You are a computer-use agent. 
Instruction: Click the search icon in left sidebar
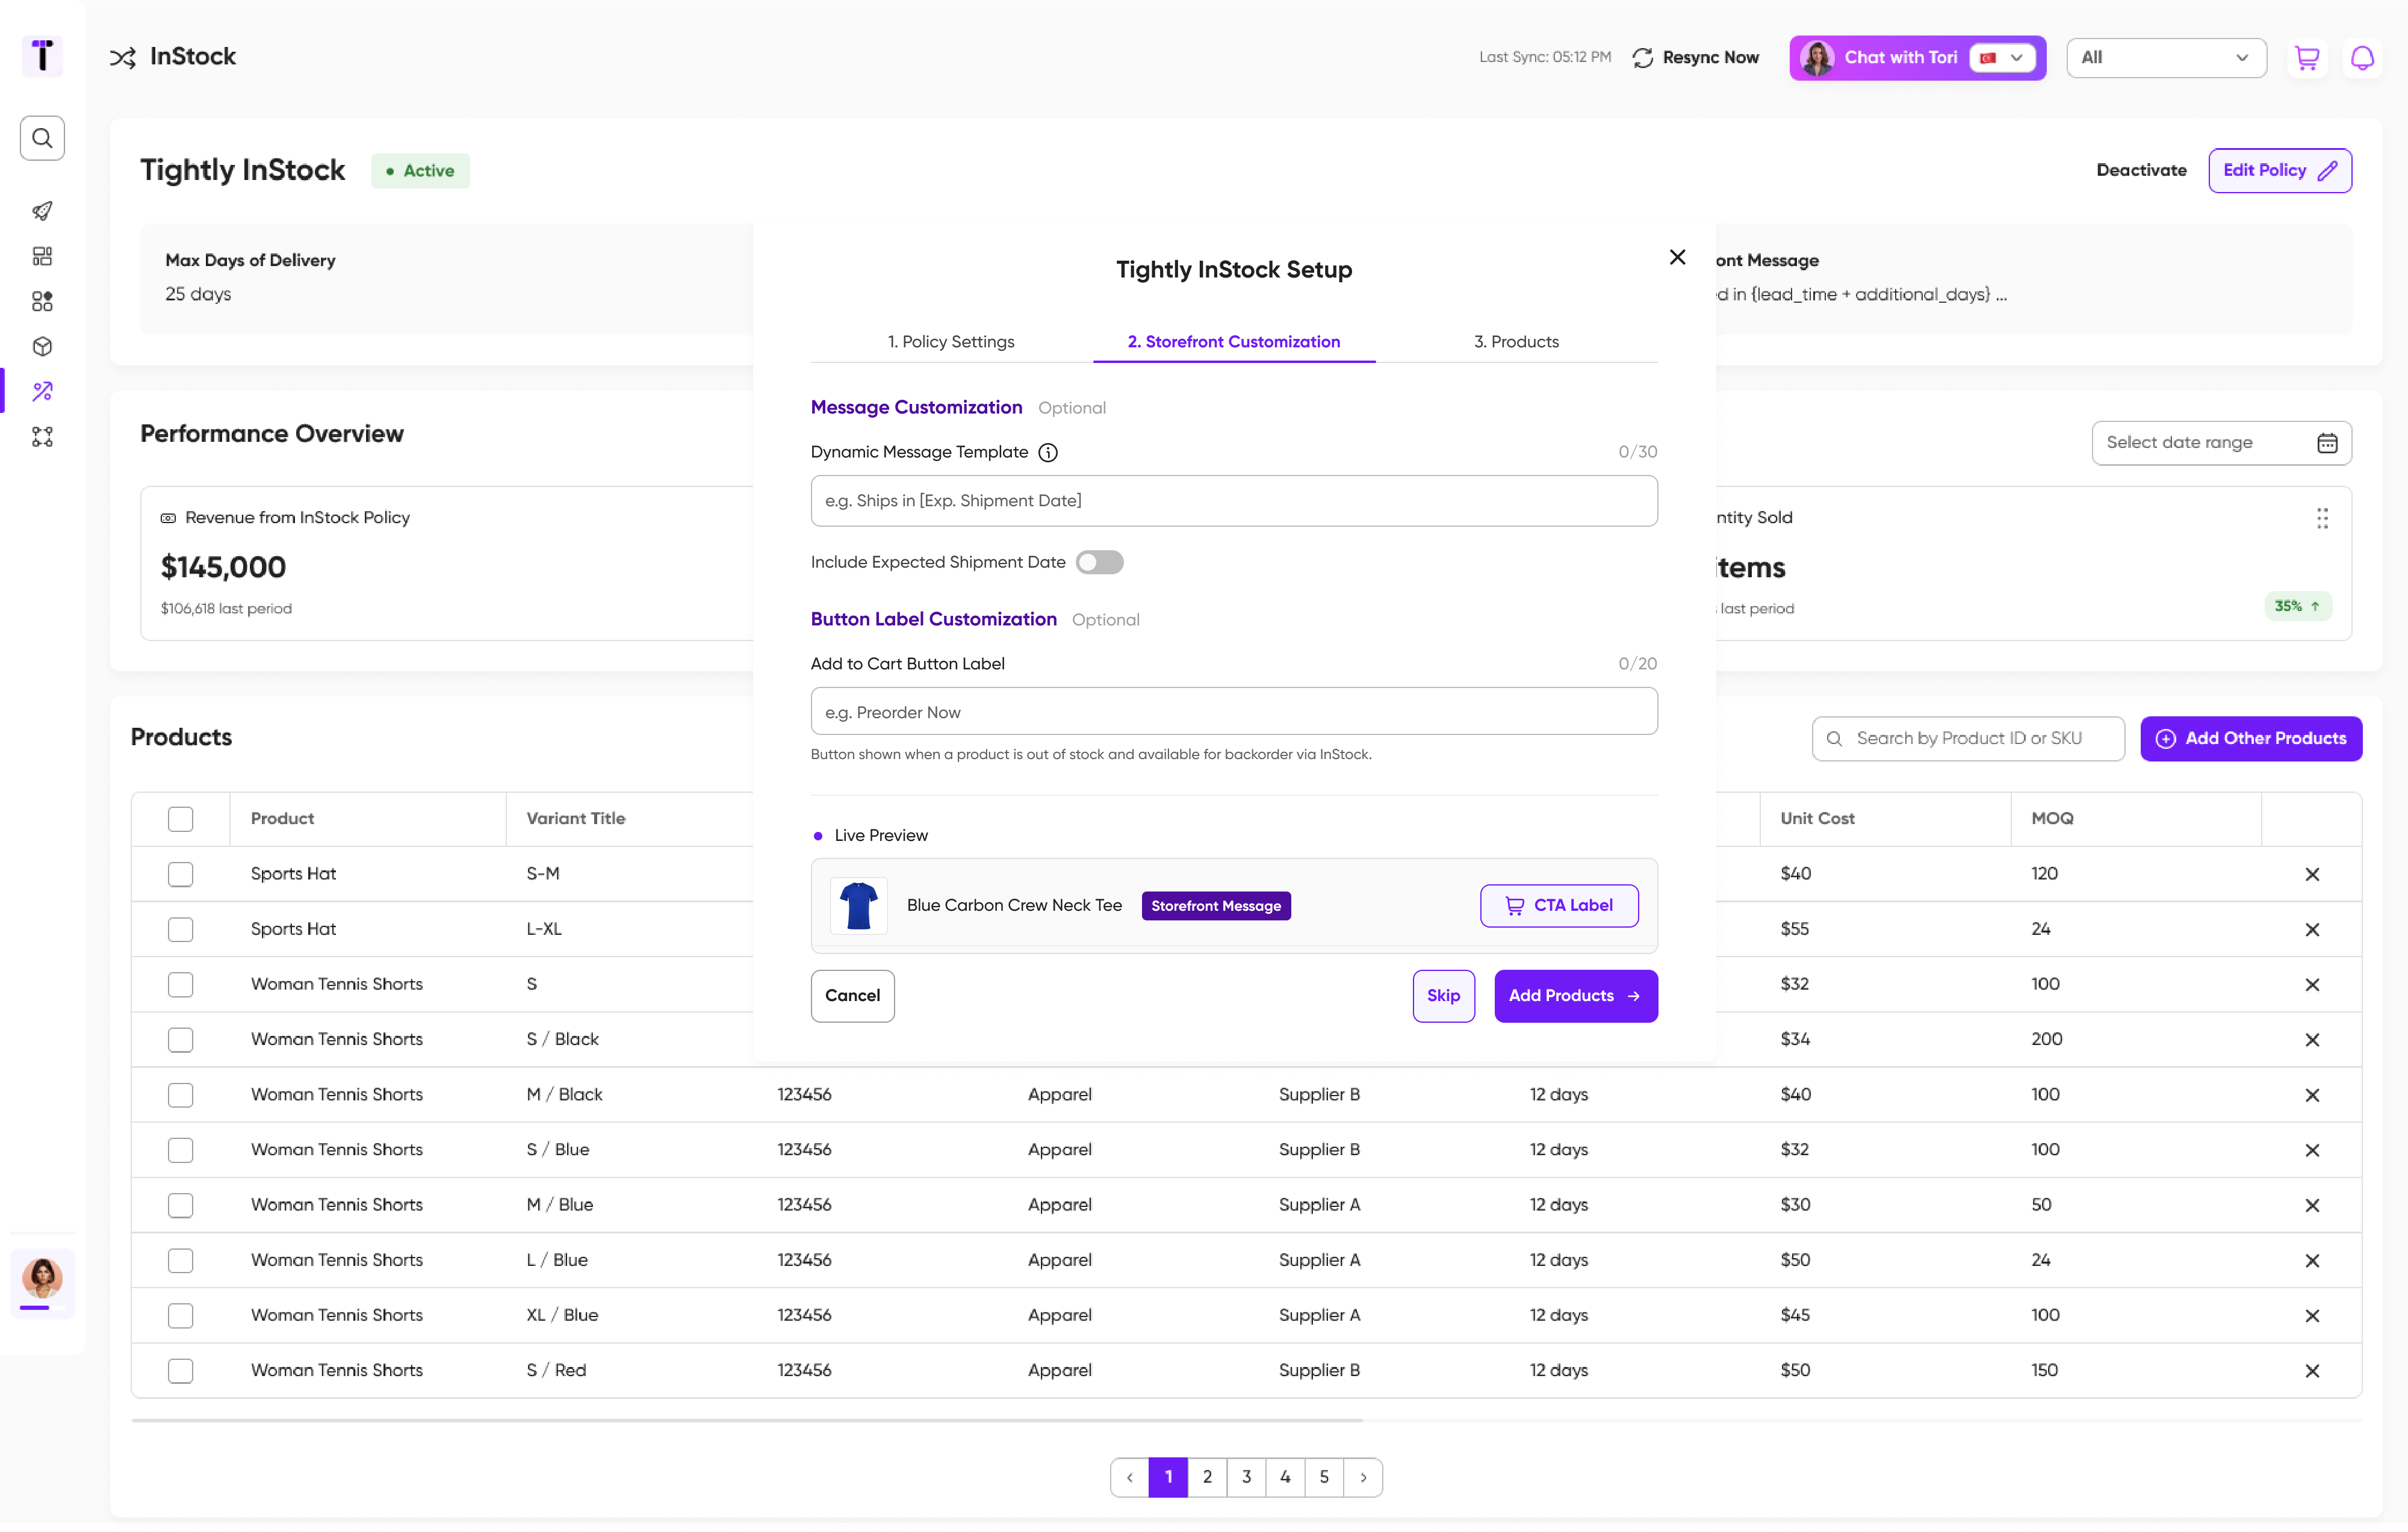pos(42,138)
